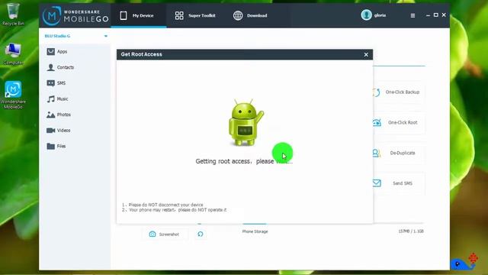
Task: Click the refresh icon beside Screenshot
Action: [x=200, y=235]
